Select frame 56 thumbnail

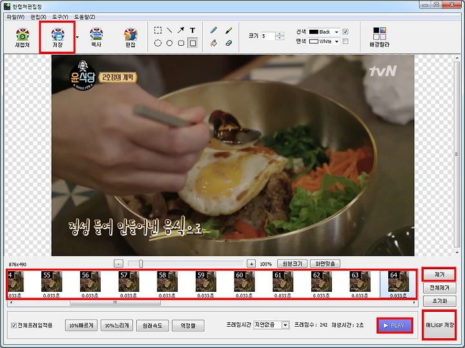[90, 281]
